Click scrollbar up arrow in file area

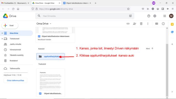[167, 28]
